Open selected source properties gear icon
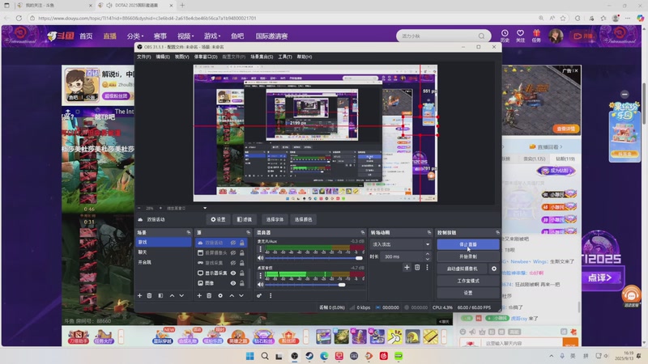Screen dimensions: 648x364 click(x=220, y=295)
